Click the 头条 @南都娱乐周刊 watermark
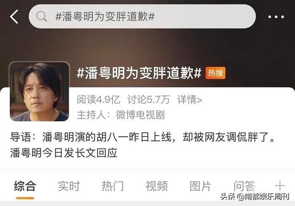 pyautogui.click(x=254, y=197)
